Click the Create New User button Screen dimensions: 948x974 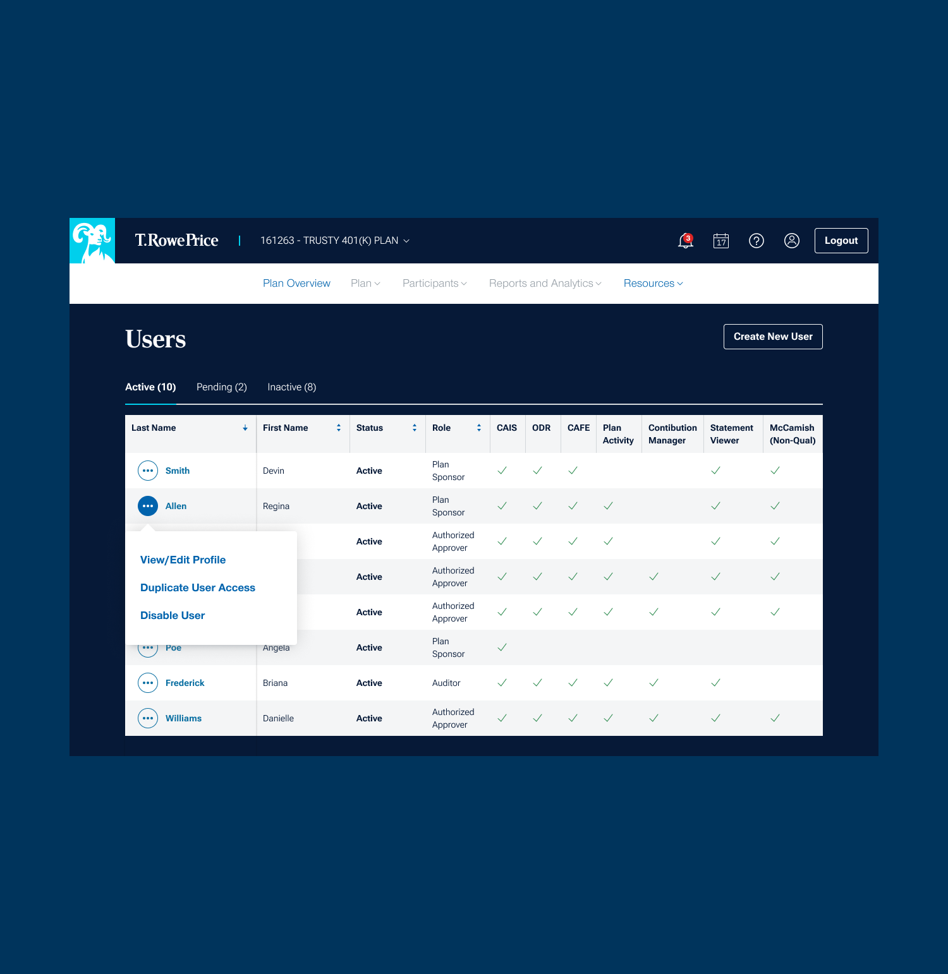tap(773, 337)
